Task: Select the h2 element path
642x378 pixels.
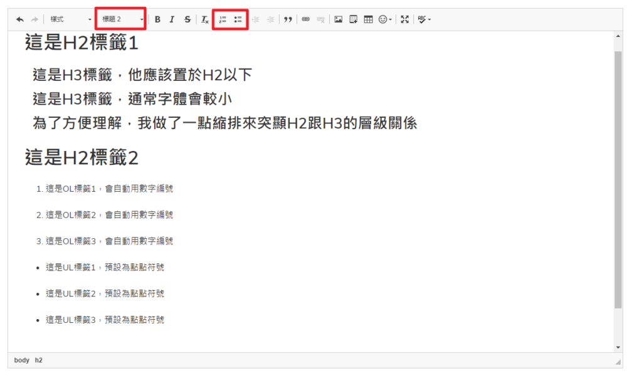Action: click(38, 360)
